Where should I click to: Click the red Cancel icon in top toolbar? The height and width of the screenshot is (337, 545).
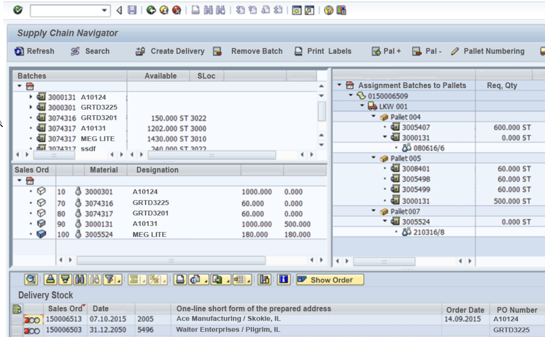click(177, 10)
